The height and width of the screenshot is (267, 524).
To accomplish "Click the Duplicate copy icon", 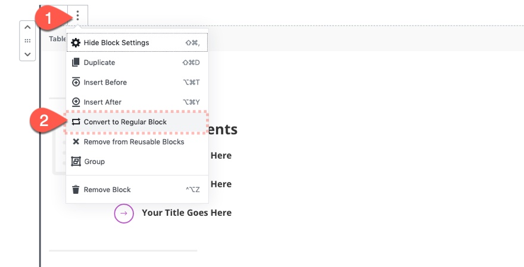I will click(76, 62).
